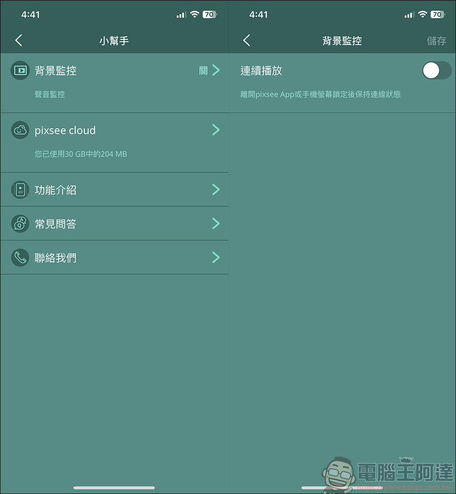Tap the right screen battery indicator
The width and height of the screenshot is (456, 494).
point(438,14)
